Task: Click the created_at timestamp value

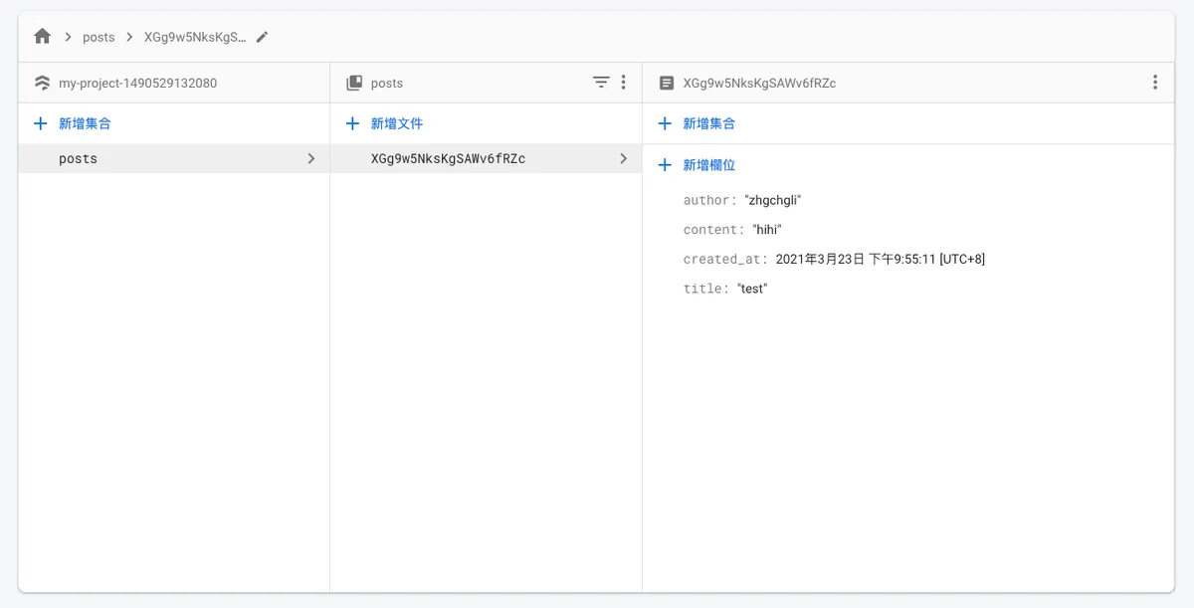Action: click(x=880, y=259)
